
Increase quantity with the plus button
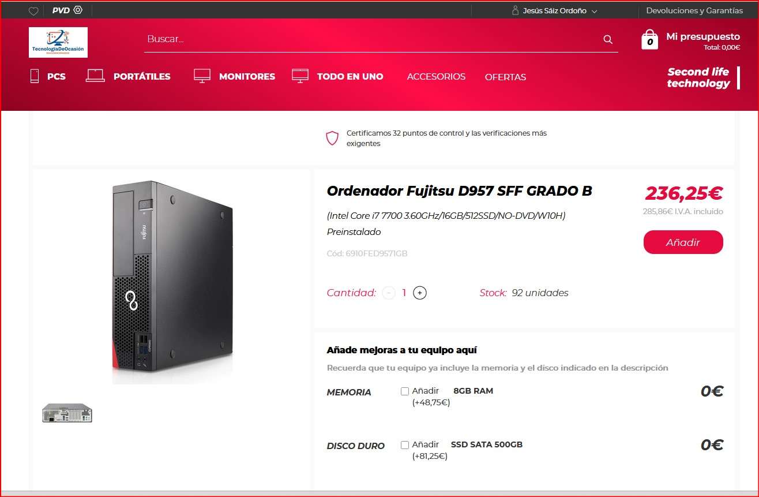[x=420, y=293]
